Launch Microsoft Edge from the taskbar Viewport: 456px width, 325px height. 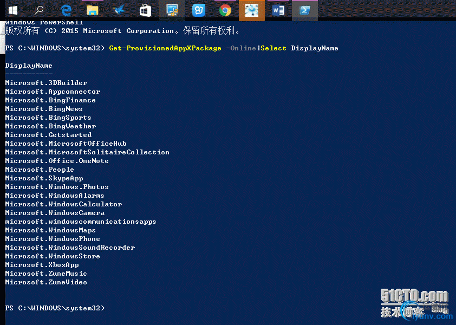click(66, 10)
